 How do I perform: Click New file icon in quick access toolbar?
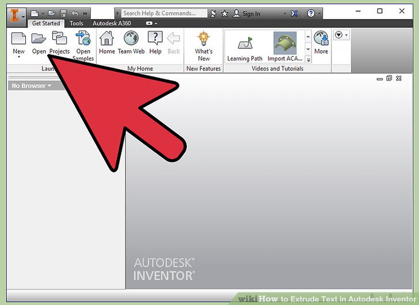(x=35, y=13)
